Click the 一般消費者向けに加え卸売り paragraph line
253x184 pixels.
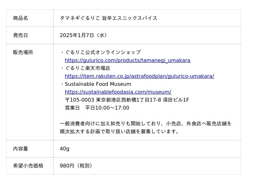[145, 124]
